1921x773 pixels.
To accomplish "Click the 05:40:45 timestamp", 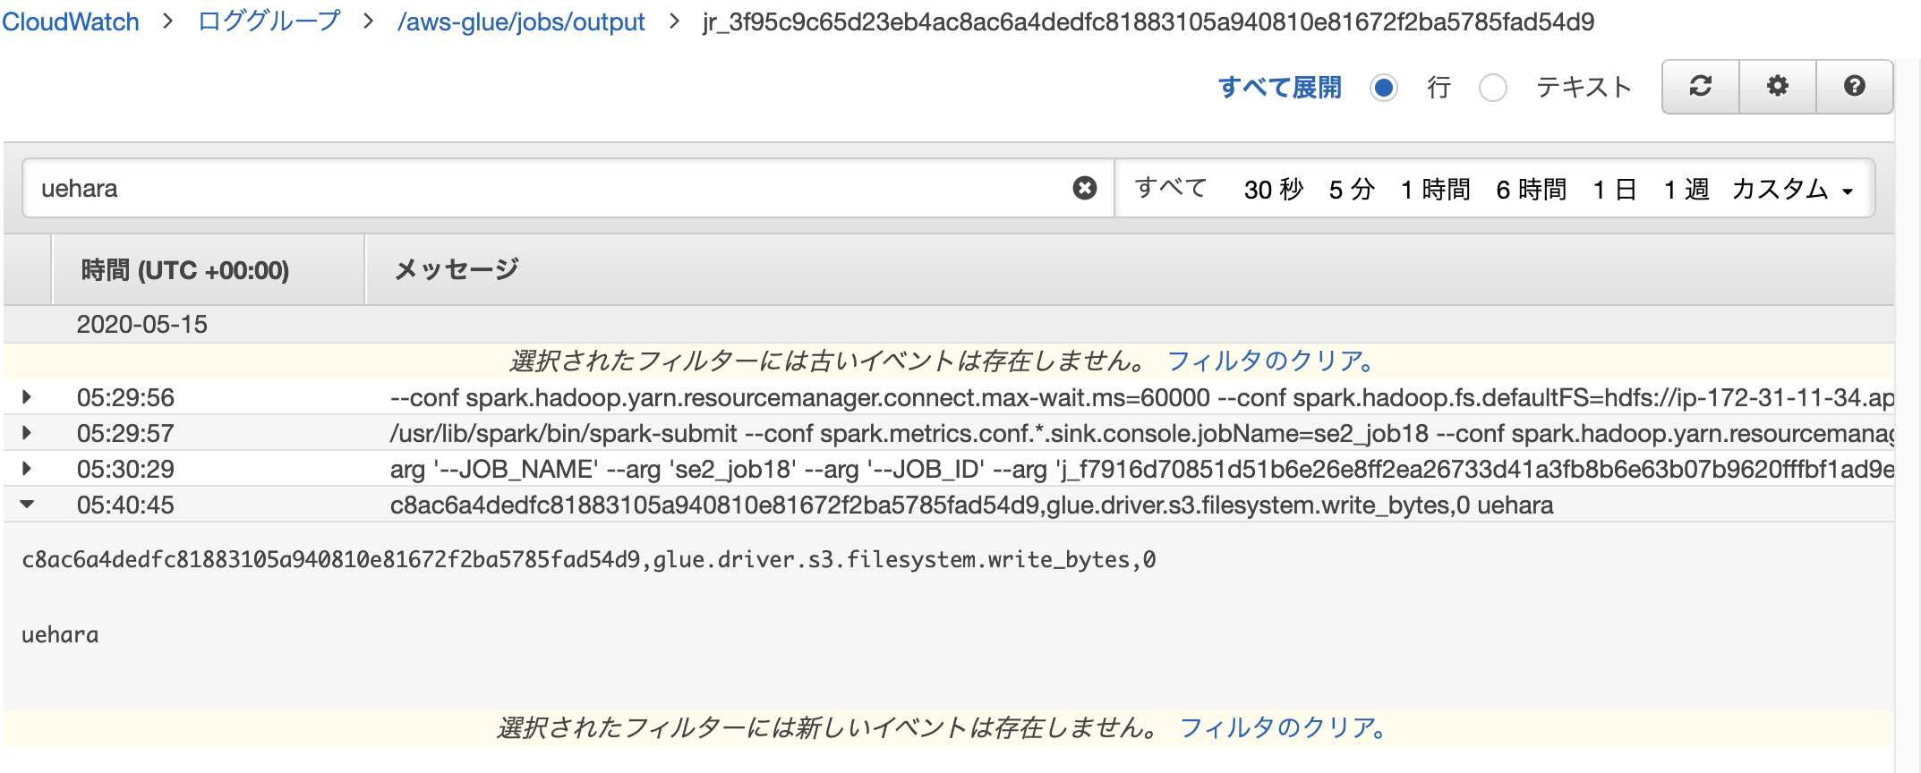I will click(x=125, y=505).
